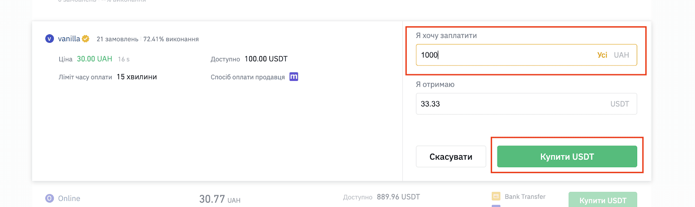
Task: Click the yellow verified badge beside vanilla
Action: pos(86,39)
